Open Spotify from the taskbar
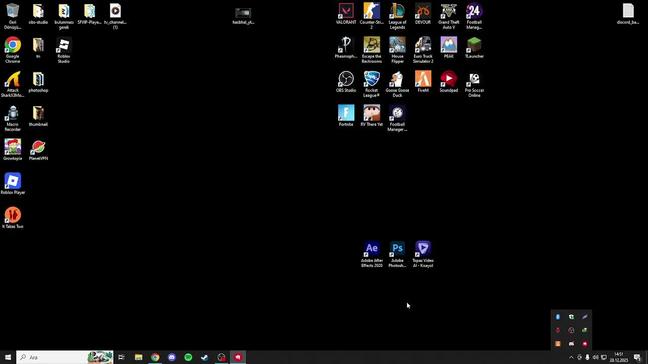 [188, 357]
